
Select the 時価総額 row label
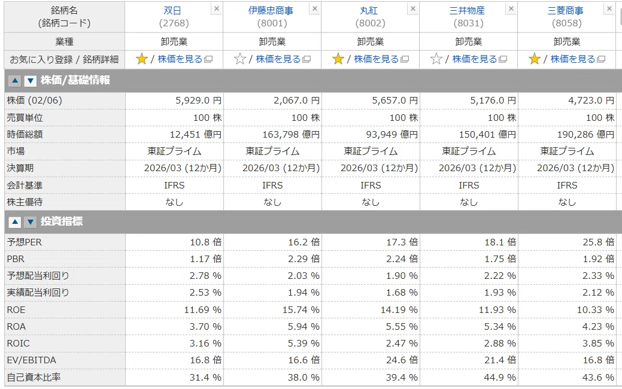25,135
